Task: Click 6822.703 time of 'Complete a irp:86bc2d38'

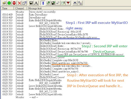Action: [x=7, y=60]
